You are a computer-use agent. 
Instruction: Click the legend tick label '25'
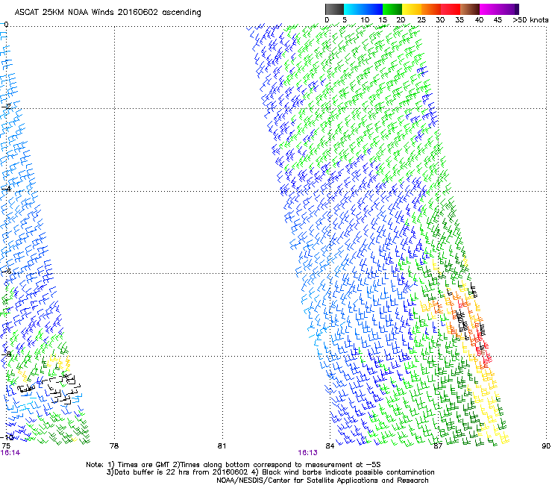(x=421, y=20)
